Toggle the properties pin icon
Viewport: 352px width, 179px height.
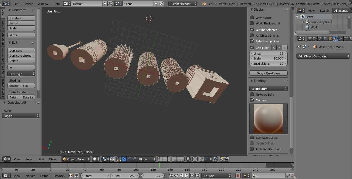pos(299,47)
